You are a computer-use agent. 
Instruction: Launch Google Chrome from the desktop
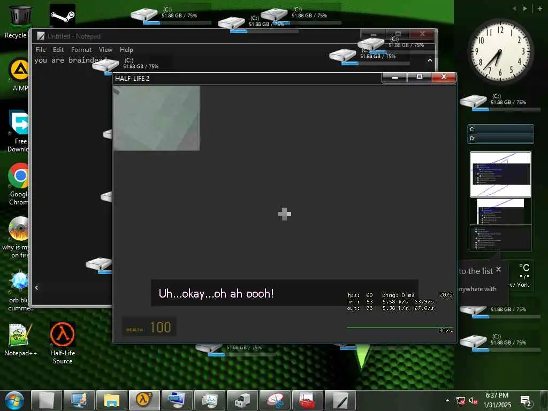pos(19,184)
